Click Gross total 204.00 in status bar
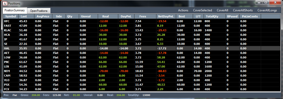The image size is (283, 99). pyautogui.click(x=36, y=95)
